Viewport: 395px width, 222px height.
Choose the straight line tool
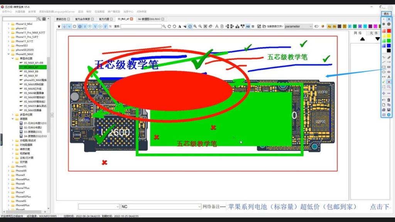(x=383, y=62)
